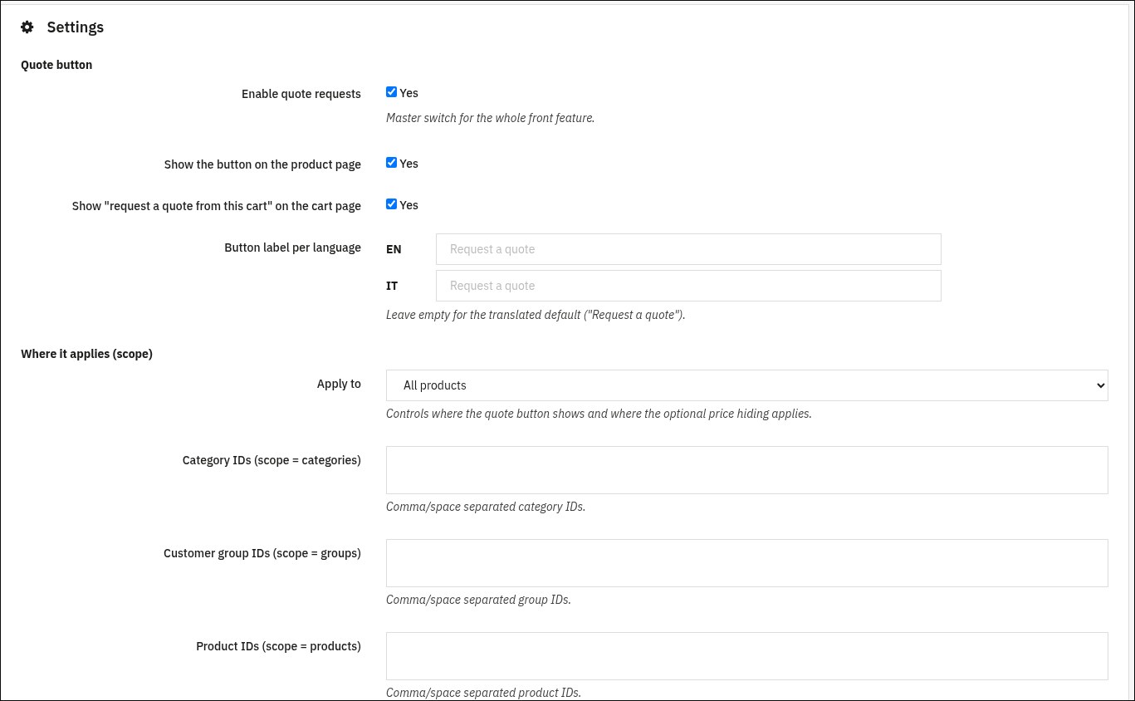Click the Button label per language label
The height and width of the screenshot is (701, 1135).
click(x=293, y=248)
